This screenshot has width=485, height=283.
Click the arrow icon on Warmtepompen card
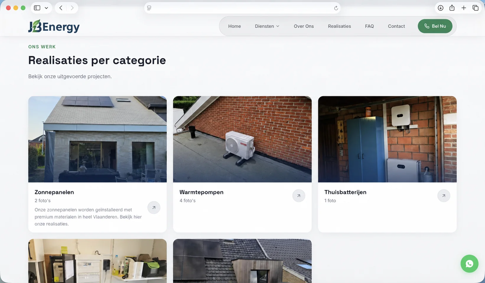click(x=299, y=196)
